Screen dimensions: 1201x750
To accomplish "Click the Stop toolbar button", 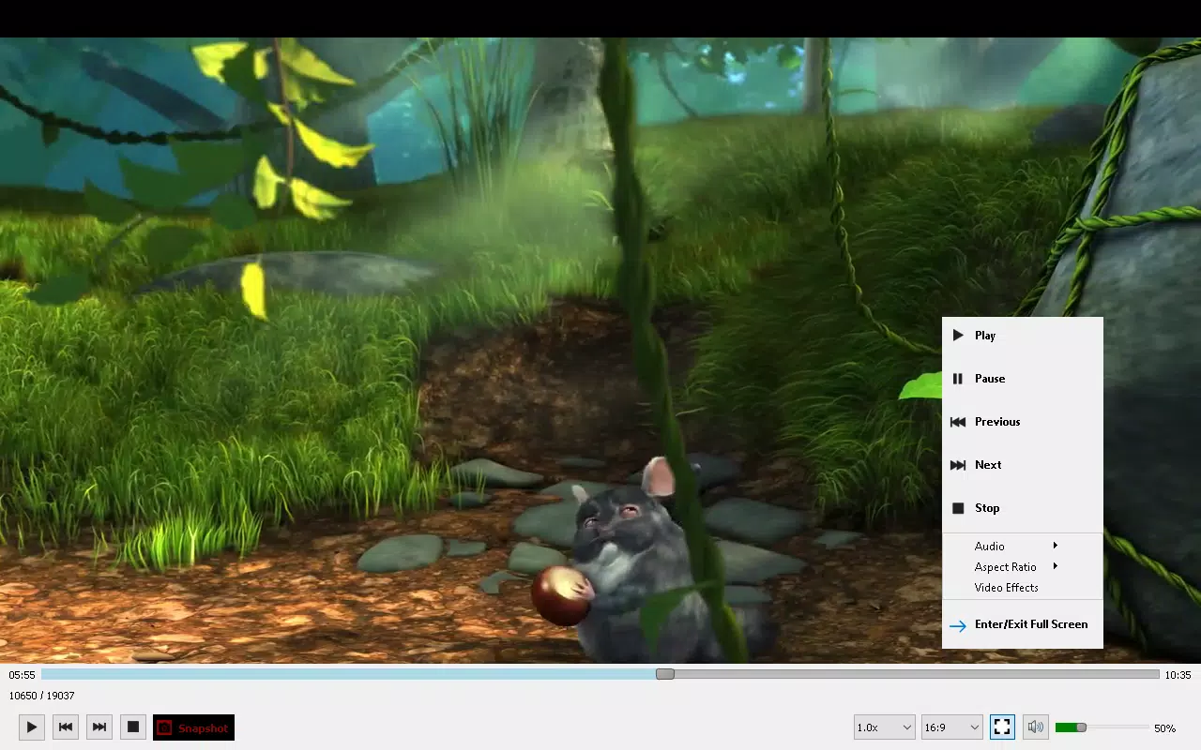I will click(133, 727).
